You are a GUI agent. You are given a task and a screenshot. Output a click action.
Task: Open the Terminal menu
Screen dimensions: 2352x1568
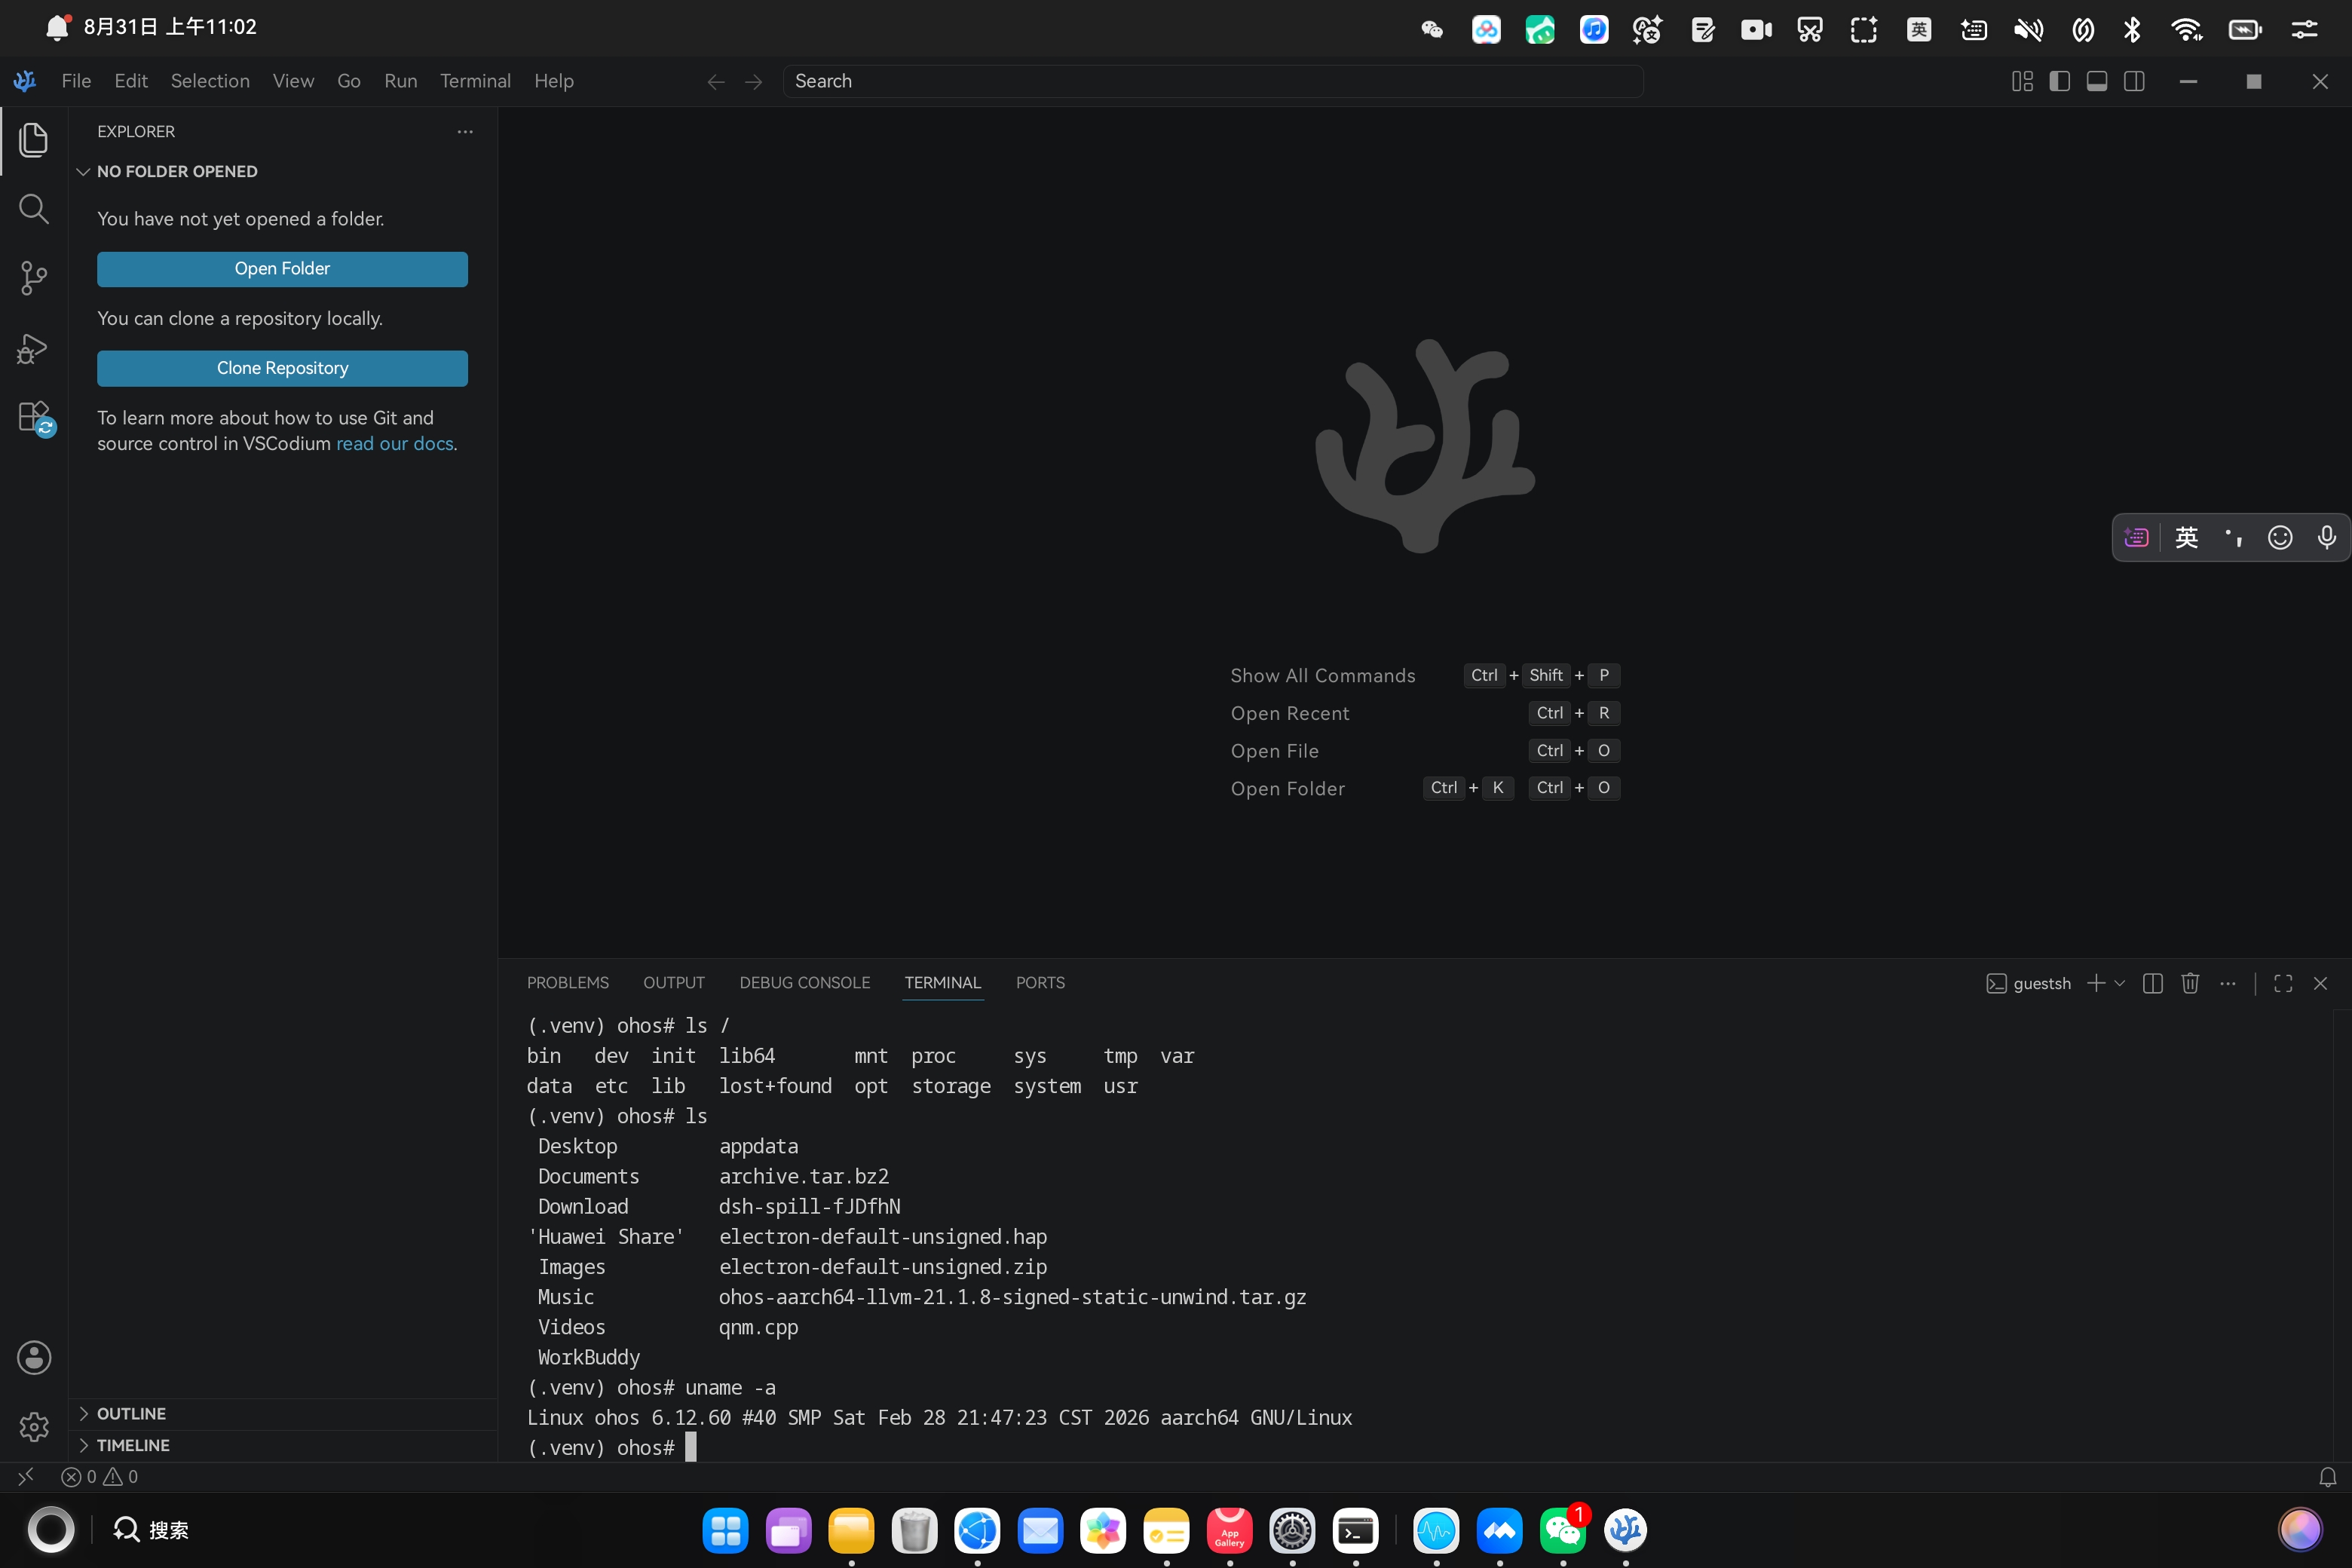point(475,81)
